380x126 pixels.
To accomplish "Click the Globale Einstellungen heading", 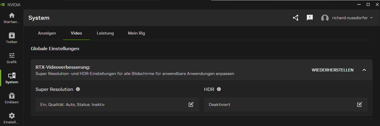I will coord(55,49).
